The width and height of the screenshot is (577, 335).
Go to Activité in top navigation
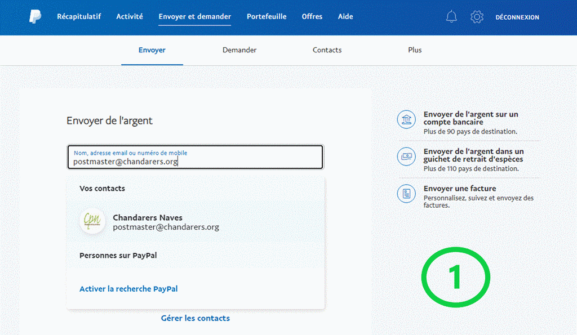(130, 17)
